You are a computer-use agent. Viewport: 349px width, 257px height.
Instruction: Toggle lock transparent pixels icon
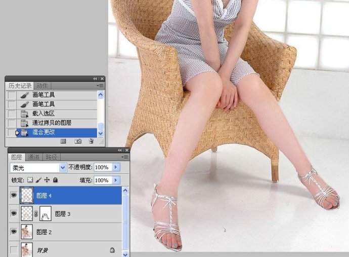click(30, 180)
